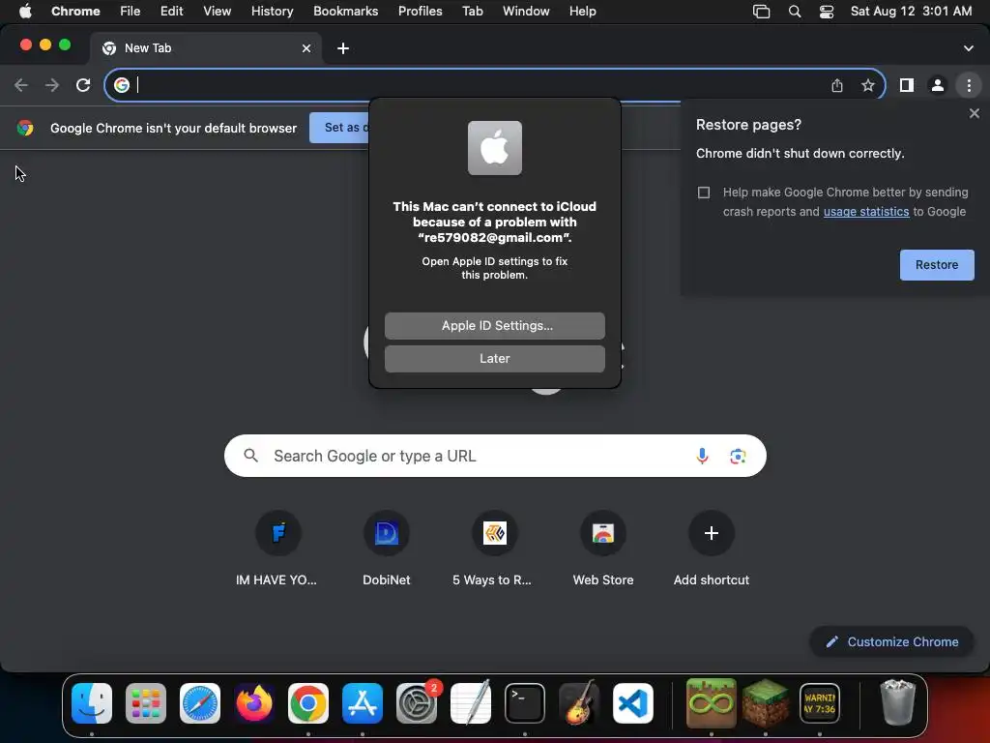
Task: Launch Visual Studio Code from dock
Action: click(x=632, y=703)
